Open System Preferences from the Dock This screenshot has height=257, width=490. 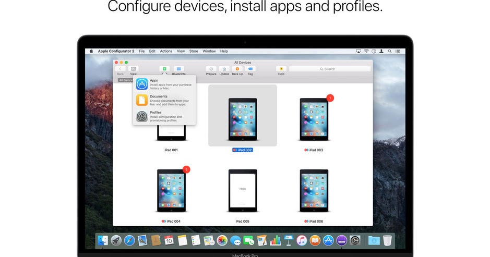(x=355, y=240)
